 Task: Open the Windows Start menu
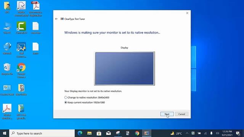click(x=5, y=133)
